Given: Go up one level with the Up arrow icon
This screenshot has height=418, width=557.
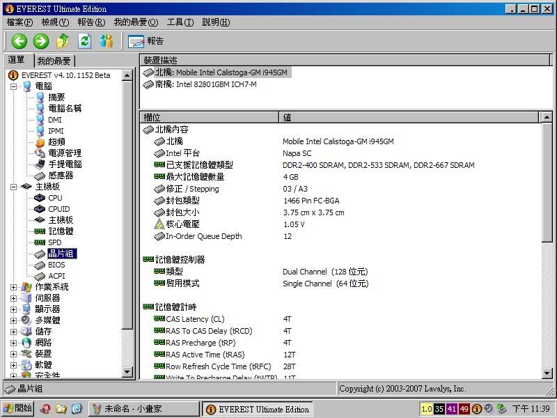Looking at the screenshot, I should tap(63, 41).
